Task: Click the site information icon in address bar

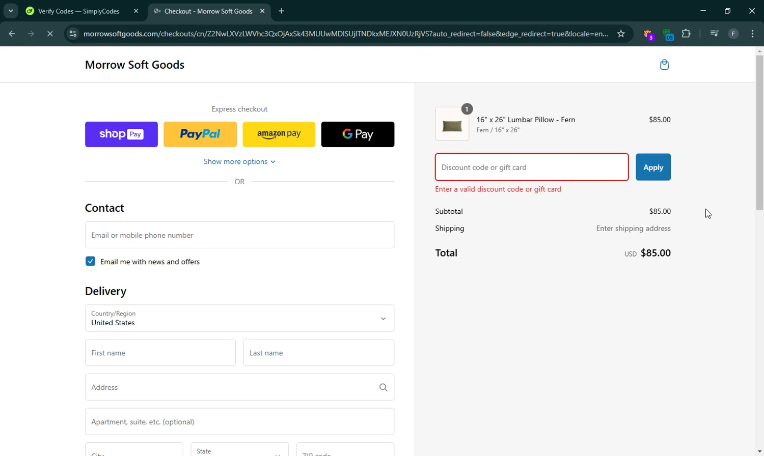Action: tap(73, 34)
